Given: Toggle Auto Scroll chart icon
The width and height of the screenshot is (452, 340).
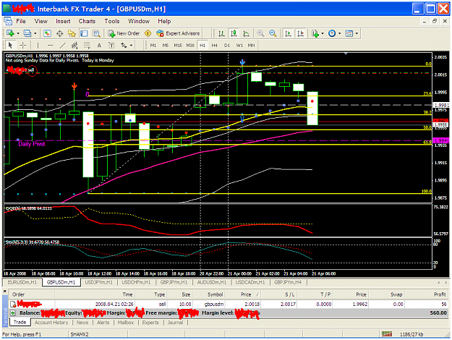Looking at the screenshot, I should pos(287,33).
